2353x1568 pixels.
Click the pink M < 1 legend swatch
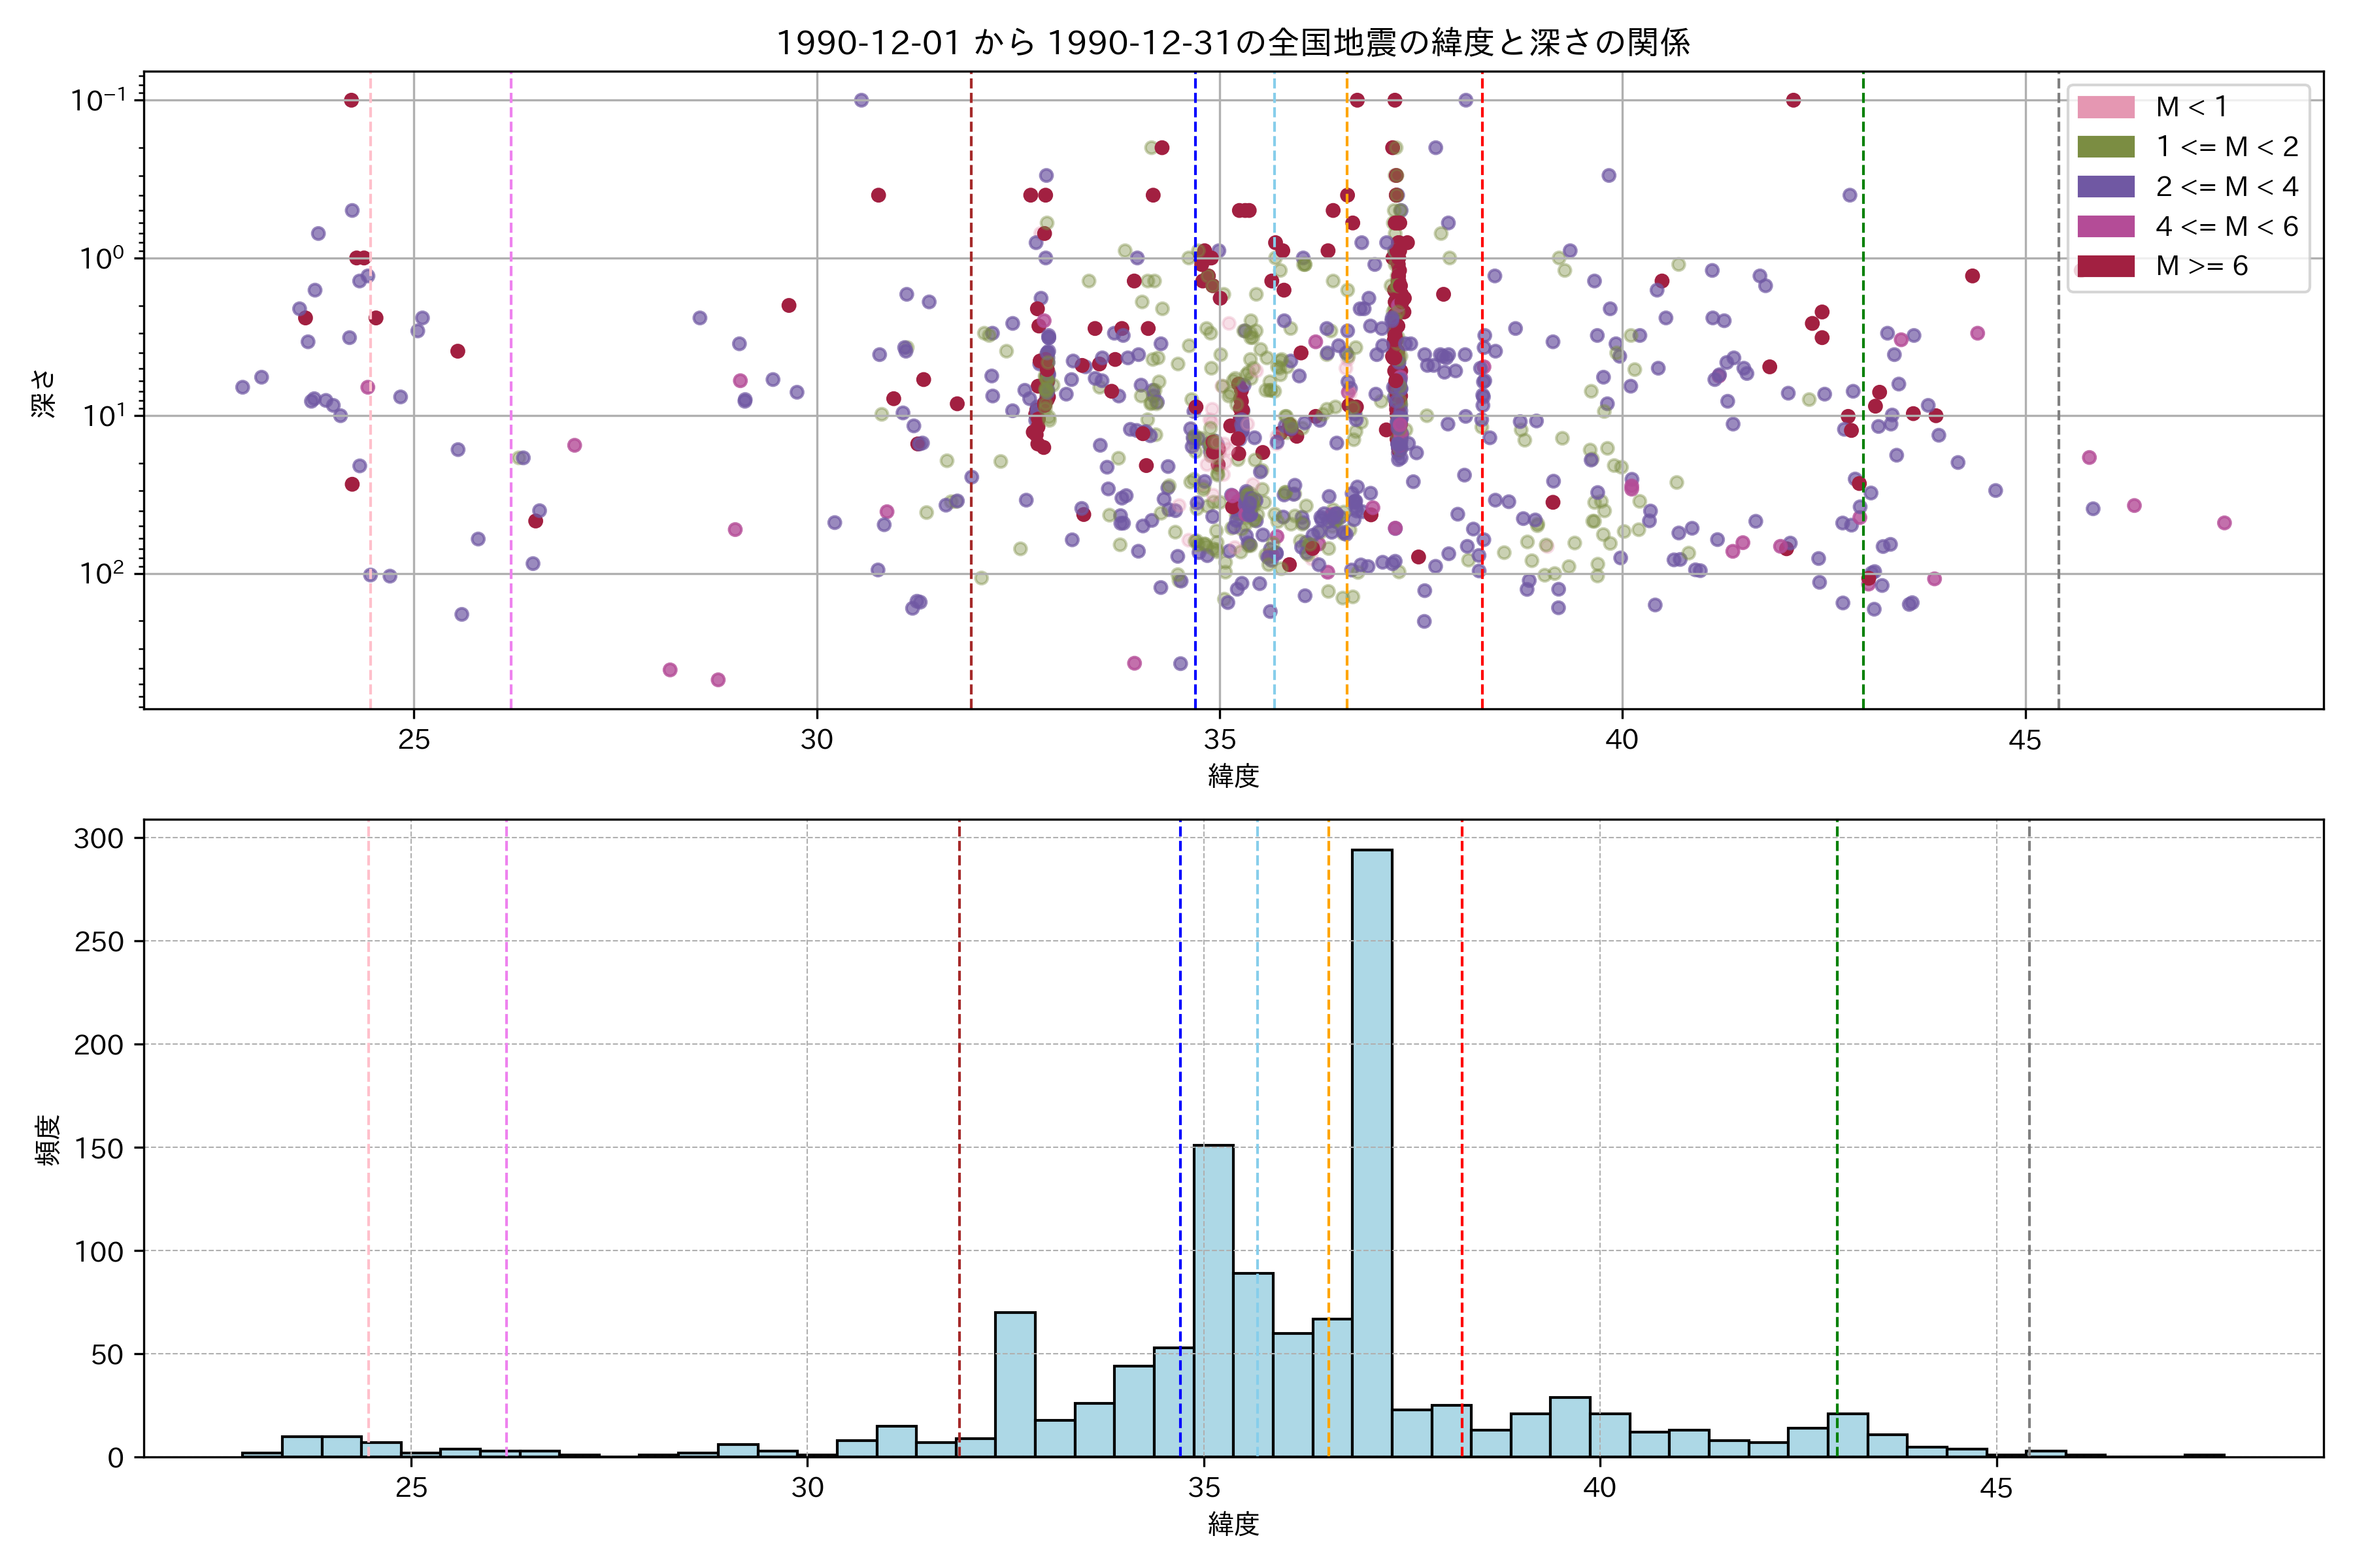pyautogui.click(x=2106, y=107)
